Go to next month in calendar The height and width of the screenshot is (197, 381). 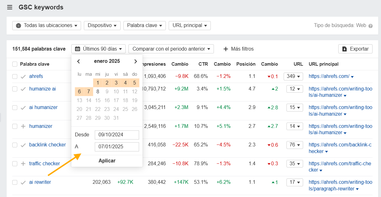click(135, 61)
